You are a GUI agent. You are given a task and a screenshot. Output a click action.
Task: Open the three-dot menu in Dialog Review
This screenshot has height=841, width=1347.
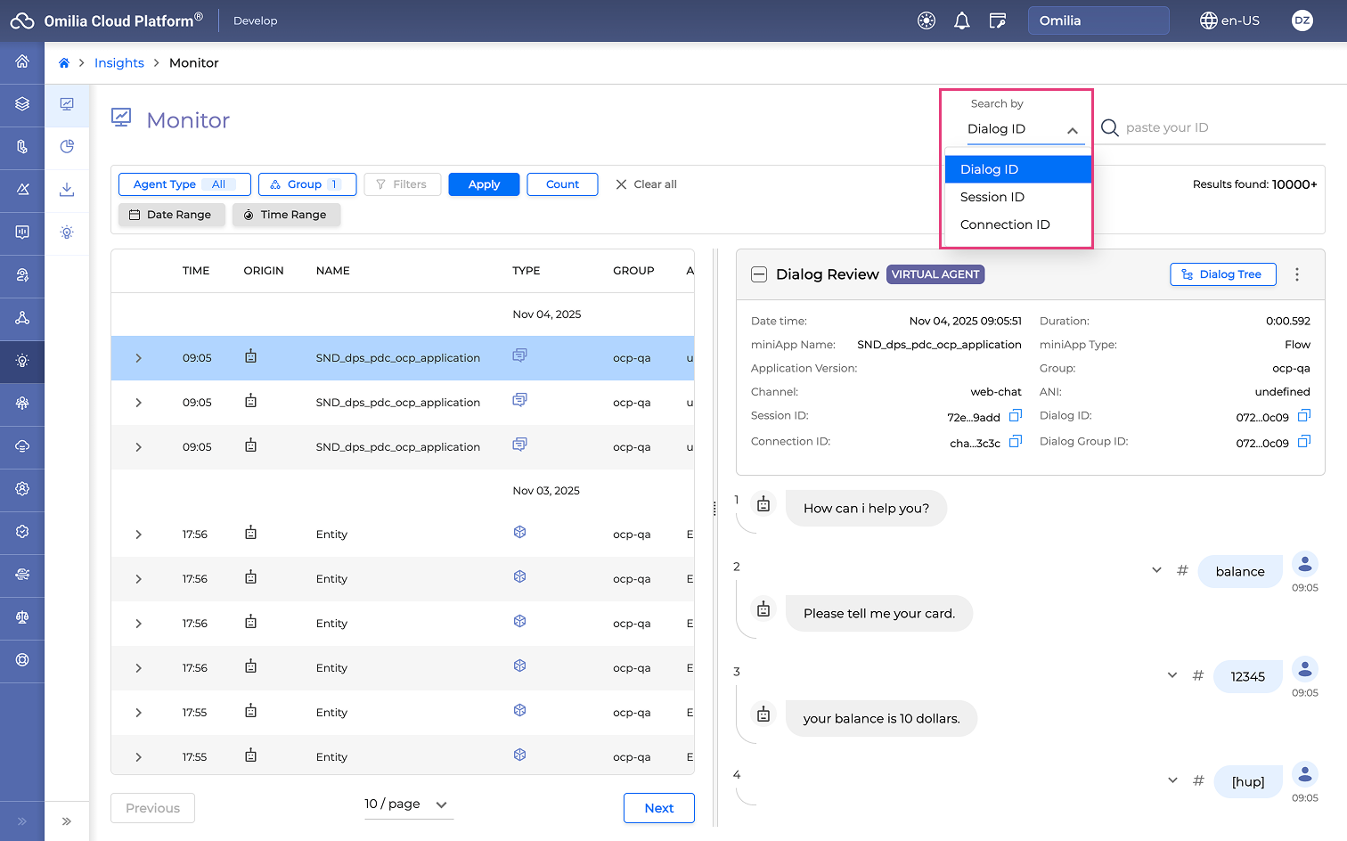1297,274
